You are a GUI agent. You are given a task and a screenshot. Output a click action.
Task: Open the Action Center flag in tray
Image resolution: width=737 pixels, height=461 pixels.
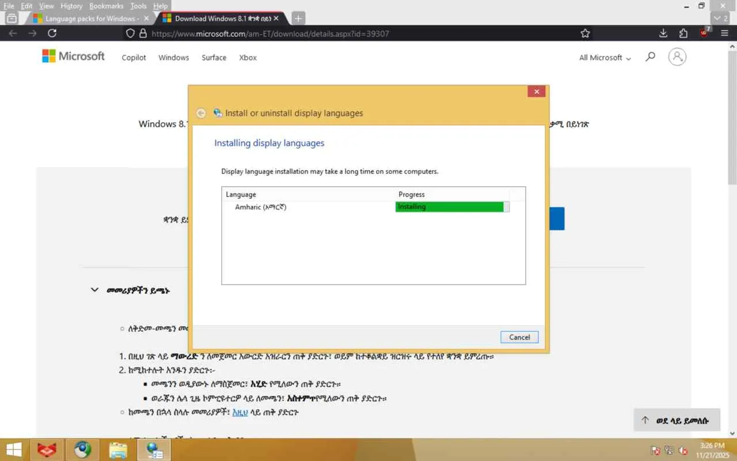655,451
